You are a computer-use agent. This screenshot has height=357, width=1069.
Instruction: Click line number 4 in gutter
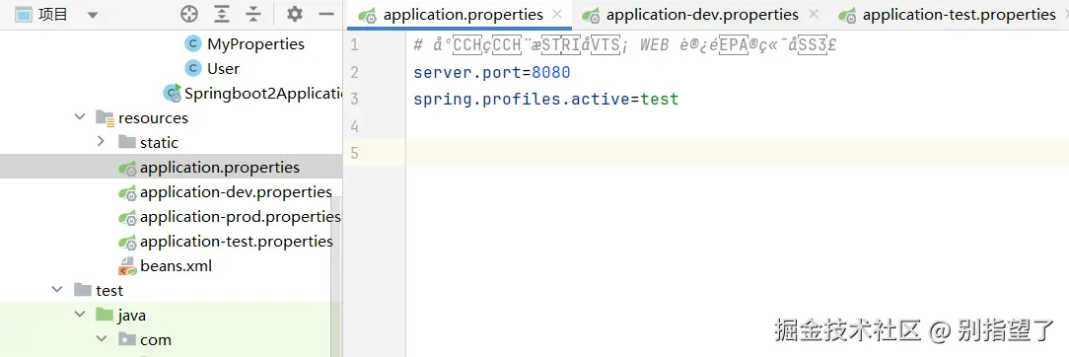coord(354,126)
